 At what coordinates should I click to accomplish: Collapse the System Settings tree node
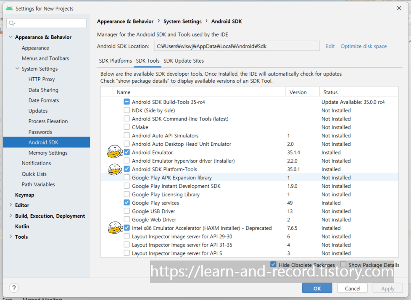pos(17,68)
